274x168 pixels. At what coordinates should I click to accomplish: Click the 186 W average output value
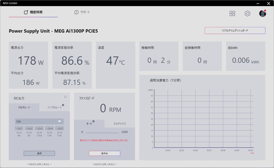point(31,82)
